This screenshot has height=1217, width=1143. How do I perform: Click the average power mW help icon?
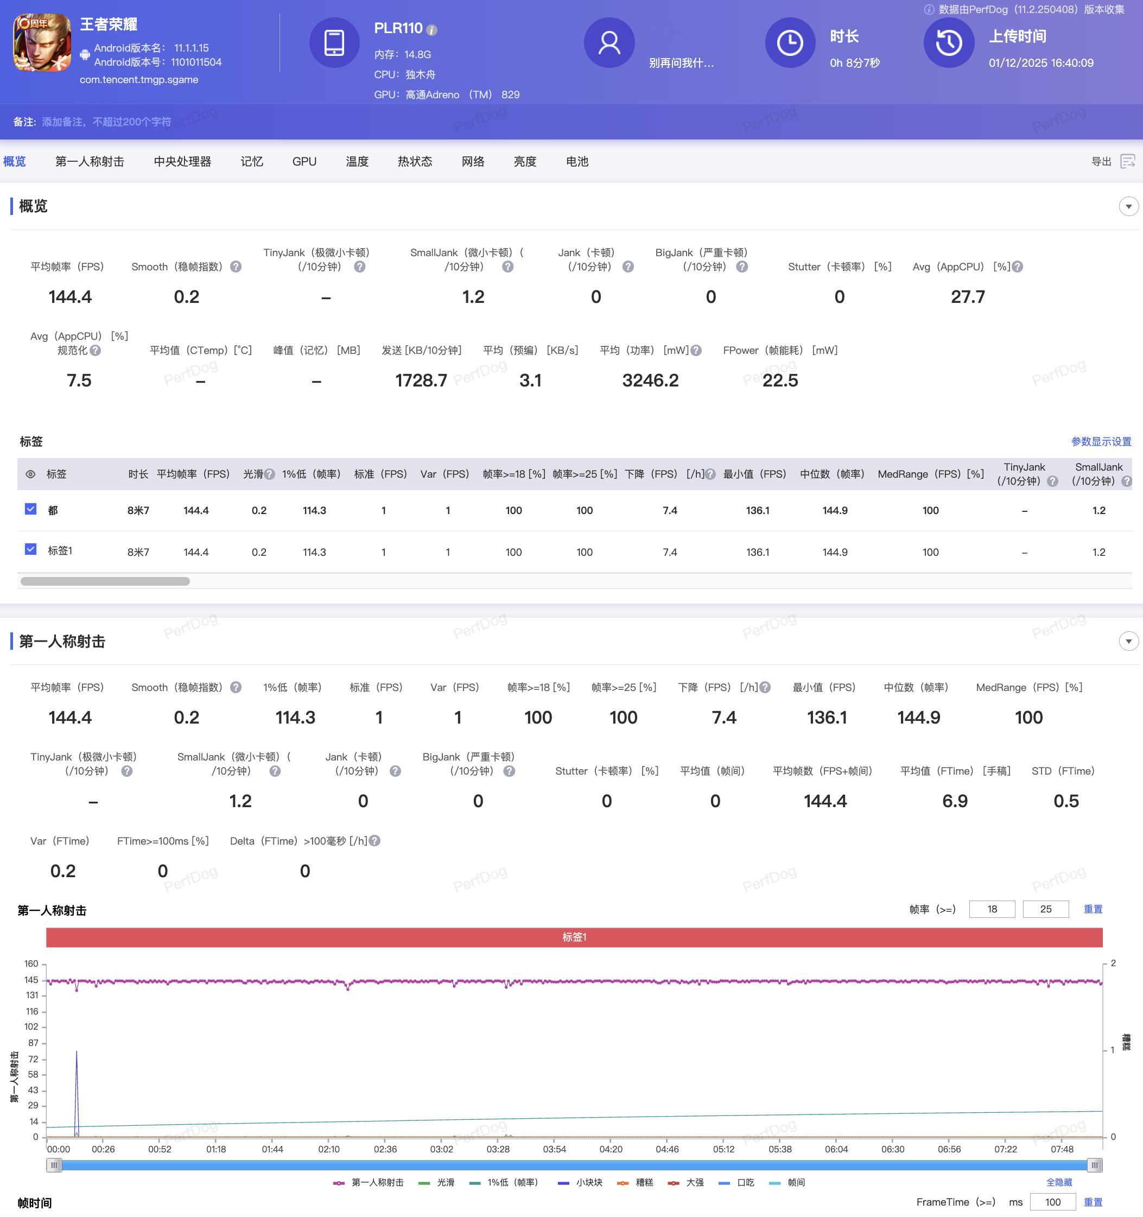coord(696,350)
